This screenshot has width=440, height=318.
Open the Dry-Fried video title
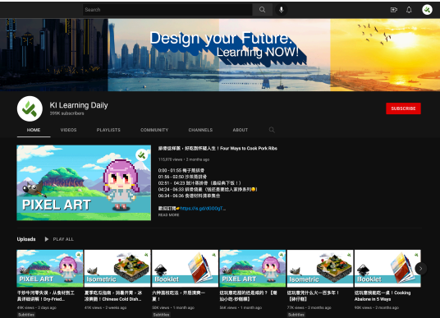pyautogui.click(x=46, y=296)
